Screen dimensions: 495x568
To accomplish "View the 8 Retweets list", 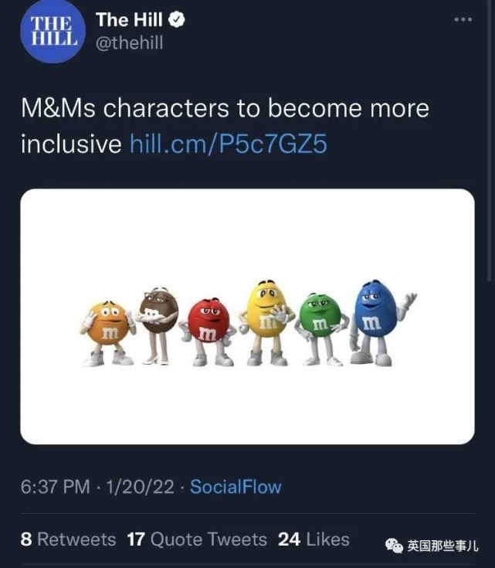I will (x=68, y=539).
